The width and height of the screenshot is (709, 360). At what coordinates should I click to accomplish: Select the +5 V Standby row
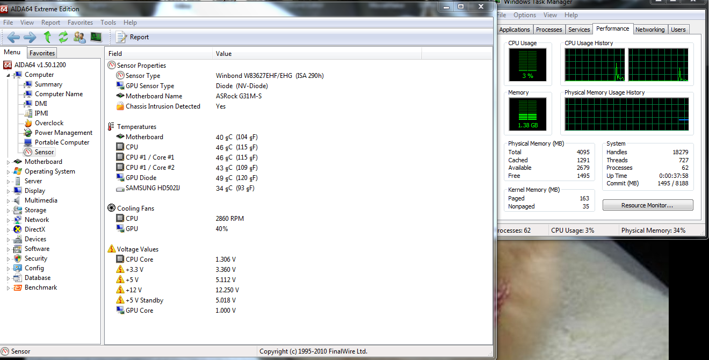(299, 300)
